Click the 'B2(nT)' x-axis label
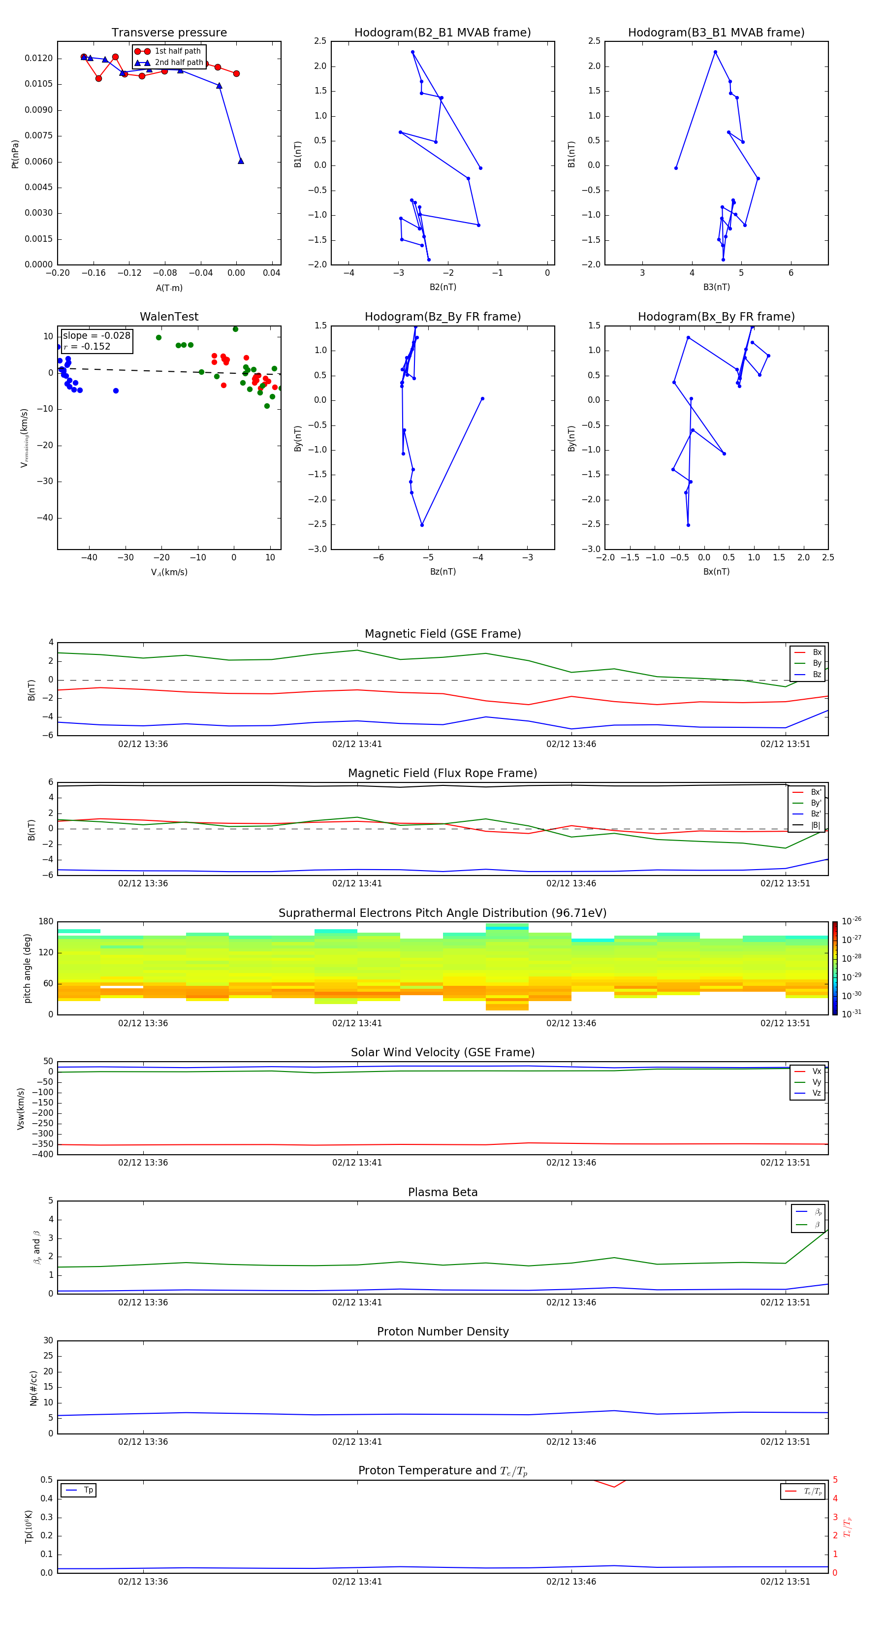Image resolution: width=886 pixels, height=1625 pixels. point(443,287)
